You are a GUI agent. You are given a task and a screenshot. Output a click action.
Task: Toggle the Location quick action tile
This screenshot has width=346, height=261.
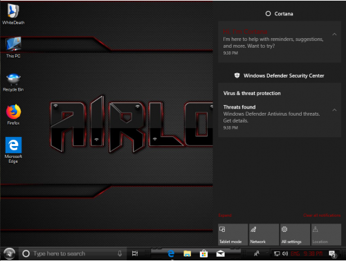point(326,235)
